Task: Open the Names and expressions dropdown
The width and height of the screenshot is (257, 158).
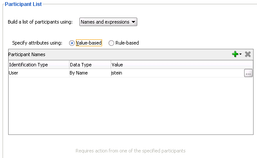Action: (x=108, y=22)
